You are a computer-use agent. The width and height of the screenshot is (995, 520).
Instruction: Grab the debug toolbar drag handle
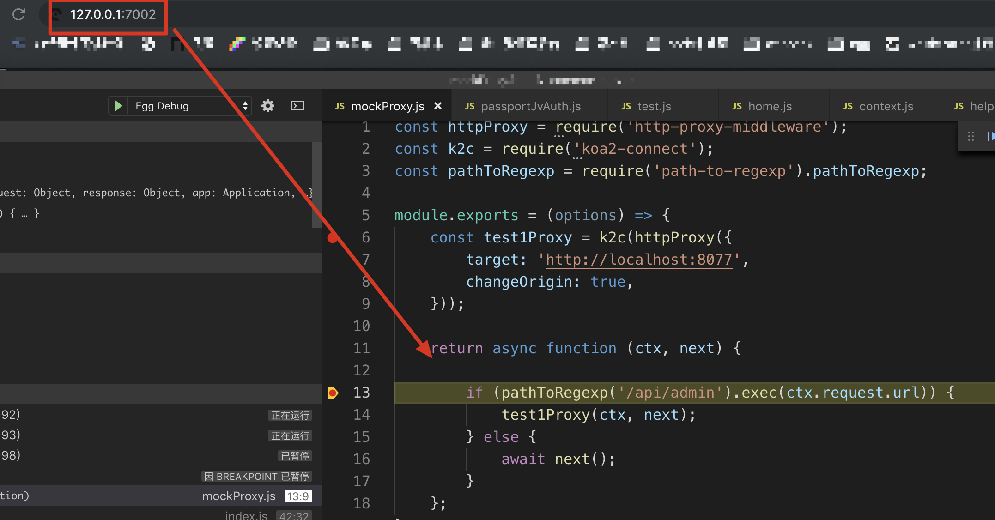point(971,136)
